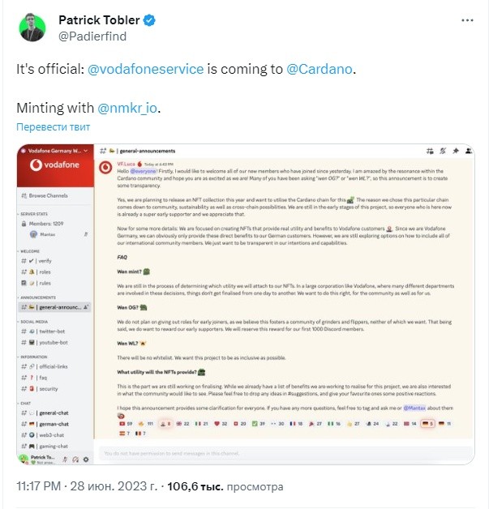Click the Перевести твит translate link
The width and height of the screenshot is (489, 509).
point(53,127)
